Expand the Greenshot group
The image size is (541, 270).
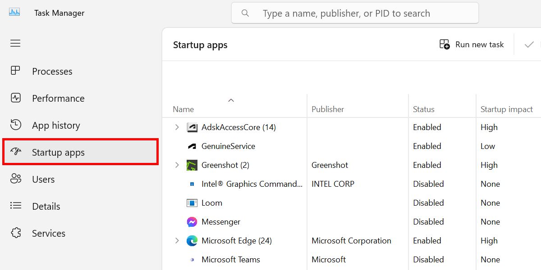[x=176, y=165]
